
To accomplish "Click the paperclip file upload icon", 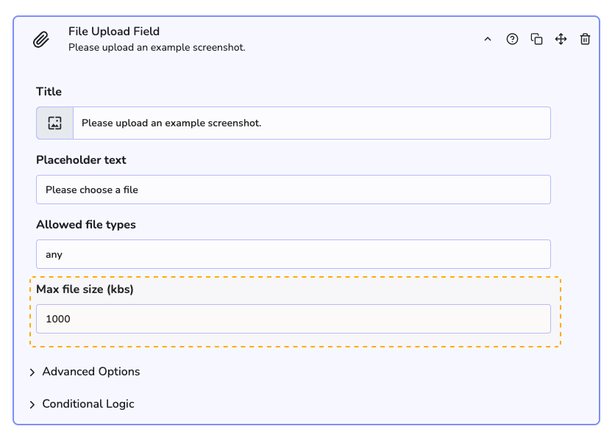I will point(41,40).
